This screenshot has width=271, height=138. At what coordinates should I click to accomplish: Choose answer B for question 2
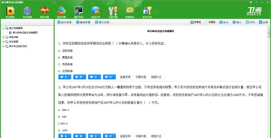(x=80, y=136)
